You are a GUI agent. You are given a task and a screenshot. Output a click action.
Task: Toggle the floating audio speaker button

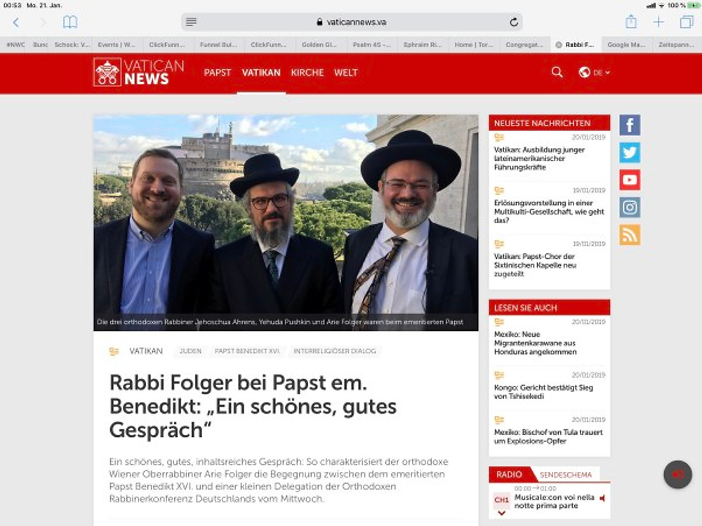(x=677, y=475)
